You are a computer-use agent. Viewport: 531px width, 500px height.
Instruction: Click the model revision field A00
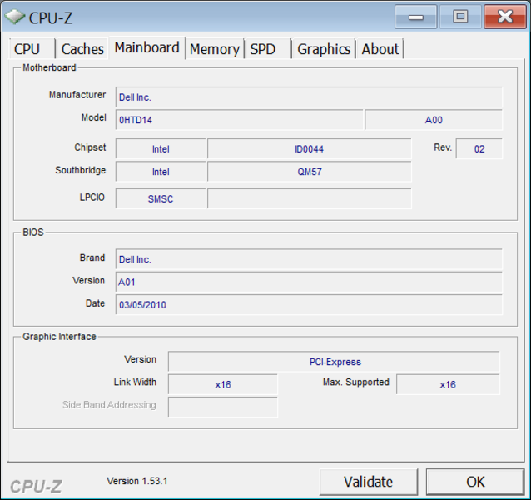[x=434, y=120]
